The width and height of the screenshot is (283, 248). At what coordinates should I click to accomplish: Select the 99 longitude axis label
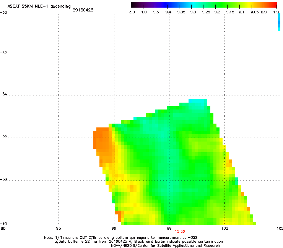[169, 229]
